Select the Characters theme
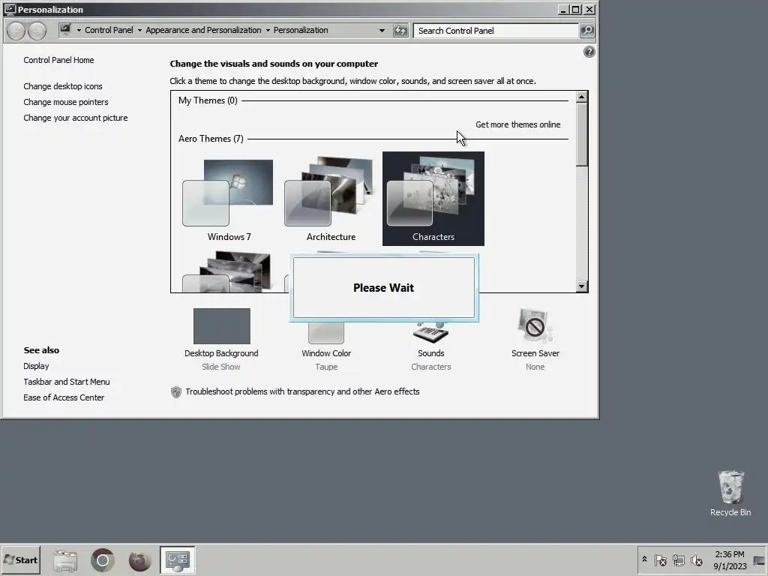 click(433, 199)
